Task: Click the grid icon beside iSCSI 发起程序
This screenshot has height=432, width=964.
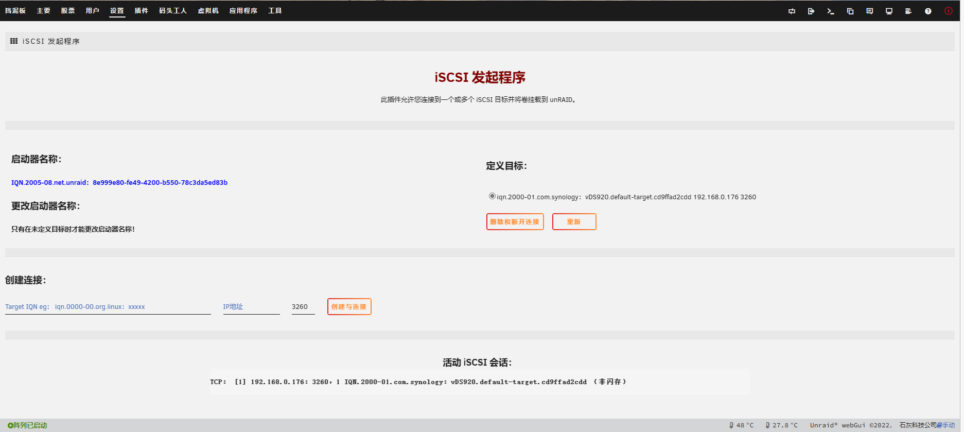Action: coord(14,41)
